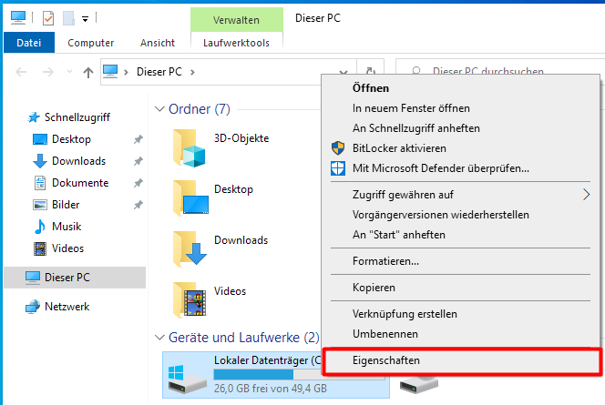The image size is (605, 405).
Task: Expand the Zugriff gewähren auf submenu
Action: [587, 194]
